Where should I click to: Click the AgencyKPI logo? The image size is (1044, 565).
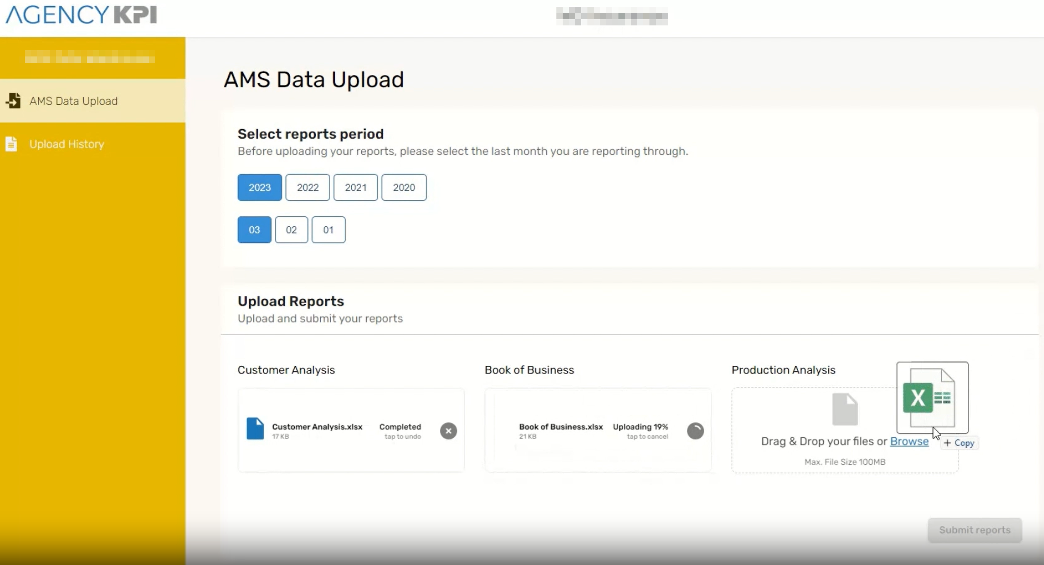(81, 15)
